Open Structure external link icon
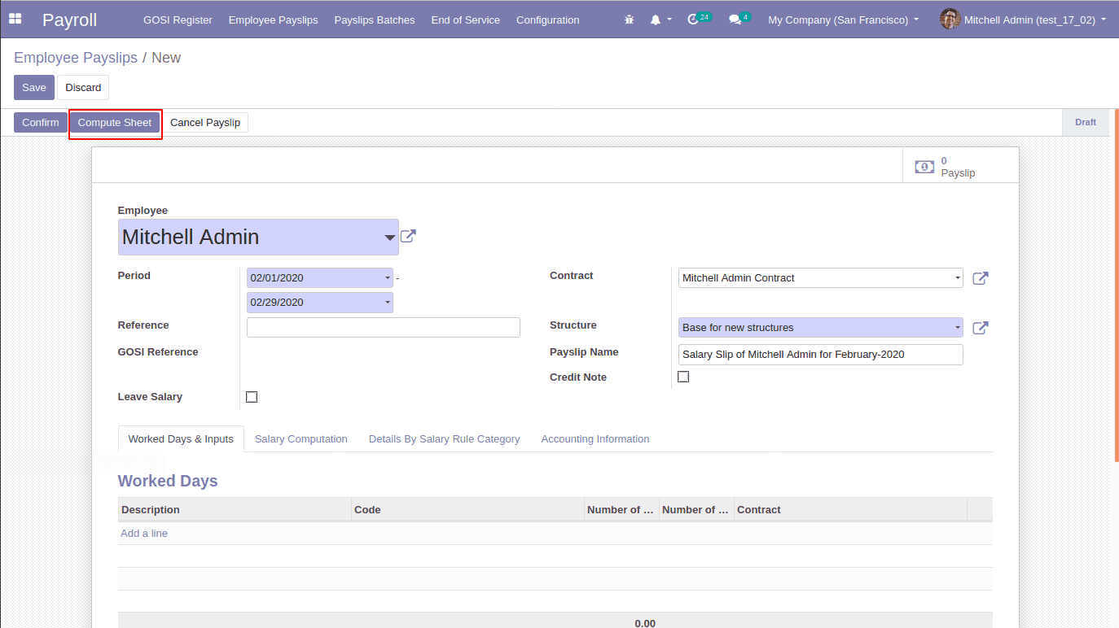The width and height of the screenshot is (1119, 628). coord(981,328)
